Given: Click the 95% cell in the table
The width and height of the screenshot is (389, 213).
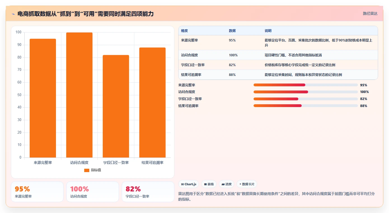Looking at the screenshot, I should point(232,40).
